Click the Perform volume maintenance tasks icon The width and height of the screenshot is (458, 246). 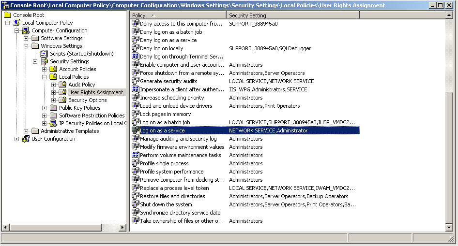click(x=136, y=155)
